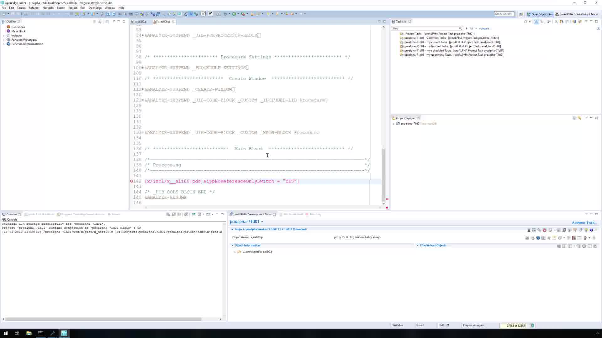Click the Debug (gear) toolbar icon
Image resolution: width=602 pixels, height=338 pixels.
coord(225,14)
